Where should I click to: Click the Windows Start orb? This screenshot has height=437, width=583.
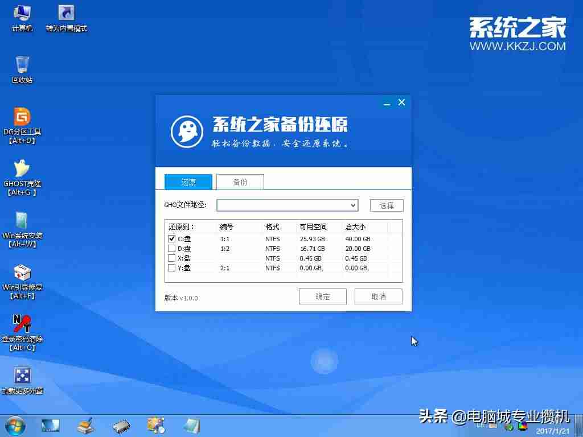[15, 426]
